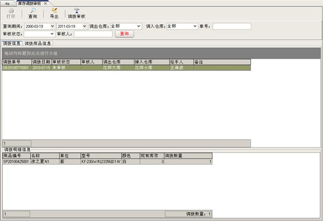Click the 查询 magnifier toolbar icon

pyautogui.click(x=32, y=13)
